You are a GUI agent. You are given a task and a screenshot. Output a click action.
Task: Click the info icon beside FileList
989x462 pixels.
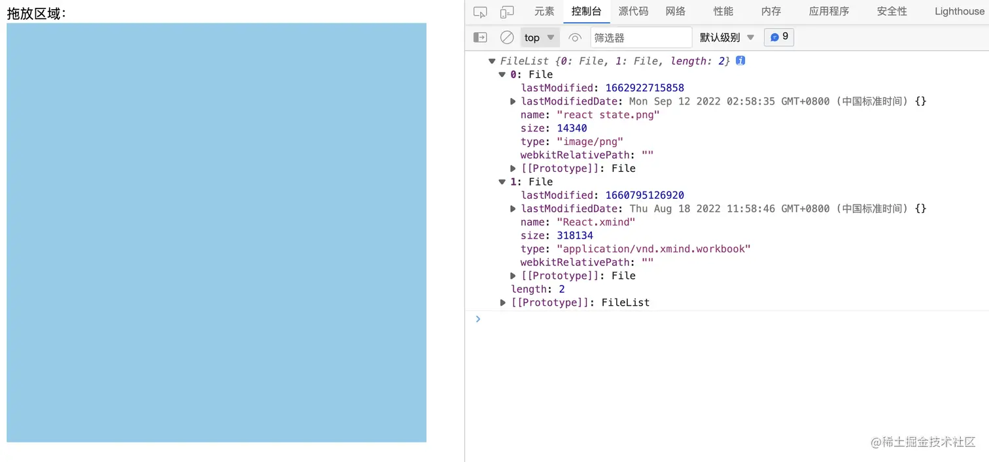[740, 60]
